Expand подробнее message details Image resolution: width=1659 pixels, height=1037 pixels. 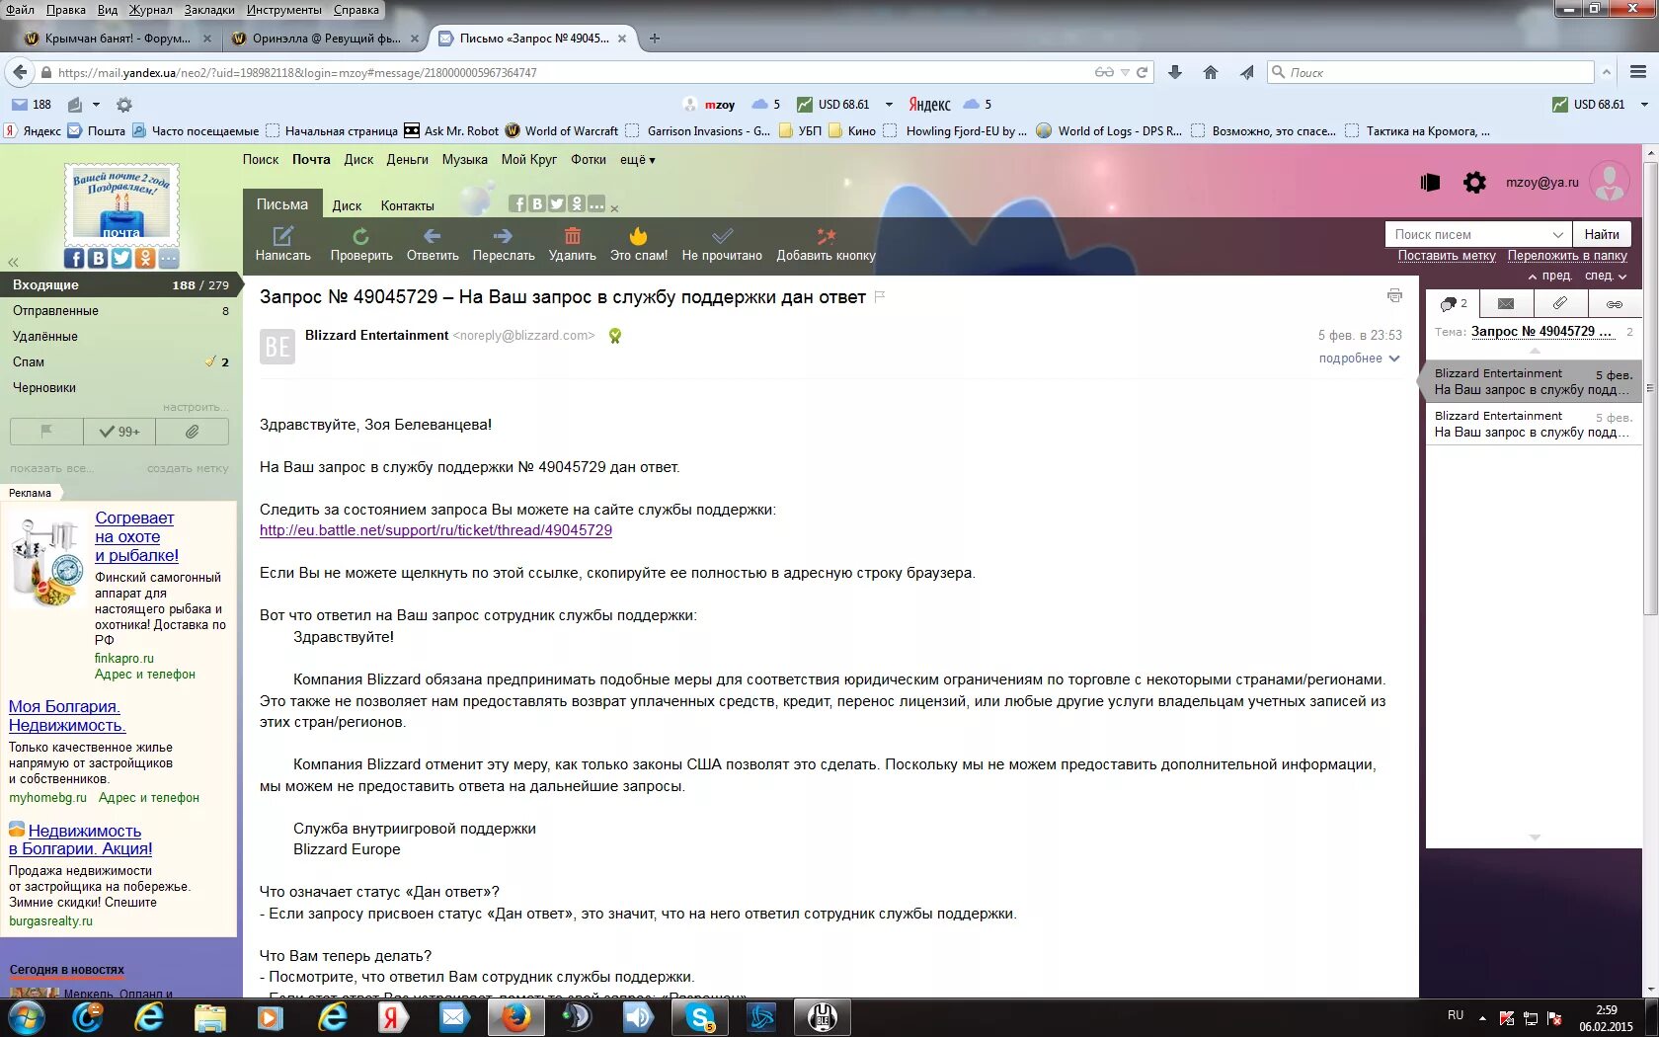(x=1359, y=359)
